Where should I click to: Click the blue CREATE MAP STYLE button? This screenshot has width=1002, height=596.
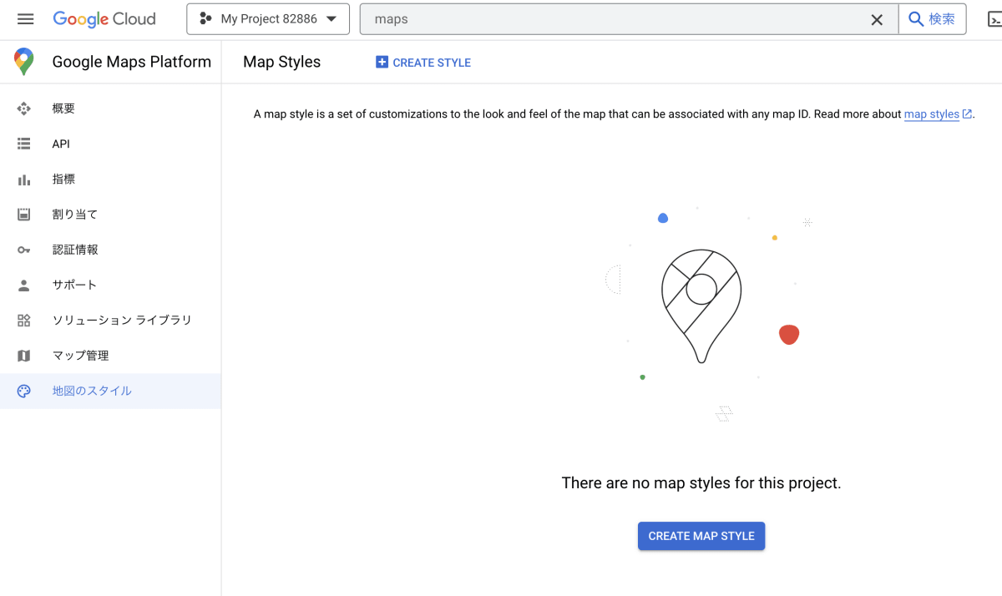click(x=701, y=536)
